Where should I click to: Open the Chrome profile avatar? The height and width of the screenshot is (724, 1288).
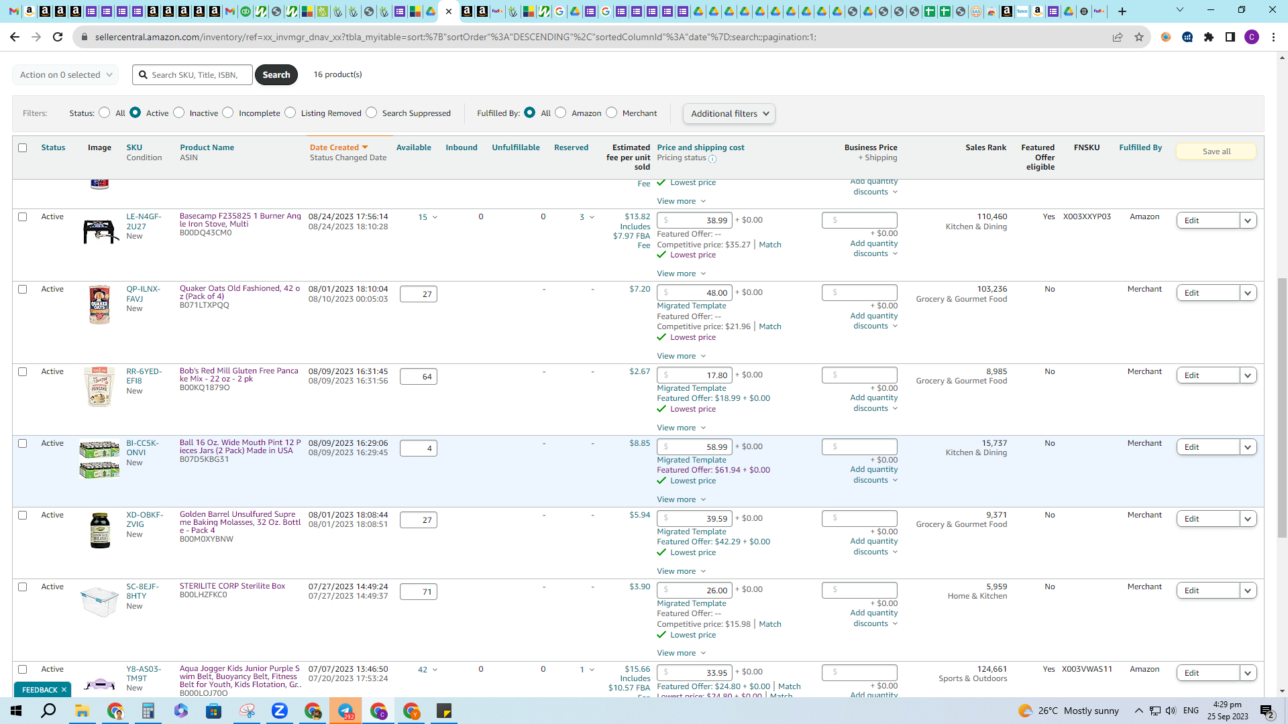pos(1252,37)
